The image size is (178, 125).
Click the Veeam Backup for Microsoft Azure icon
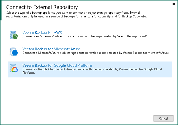[x=13, y=51]
